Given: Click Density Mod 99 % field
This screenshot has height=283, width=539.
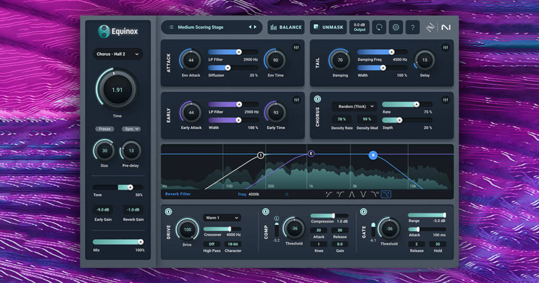Looking at the screenshot, I should [367, 119].
